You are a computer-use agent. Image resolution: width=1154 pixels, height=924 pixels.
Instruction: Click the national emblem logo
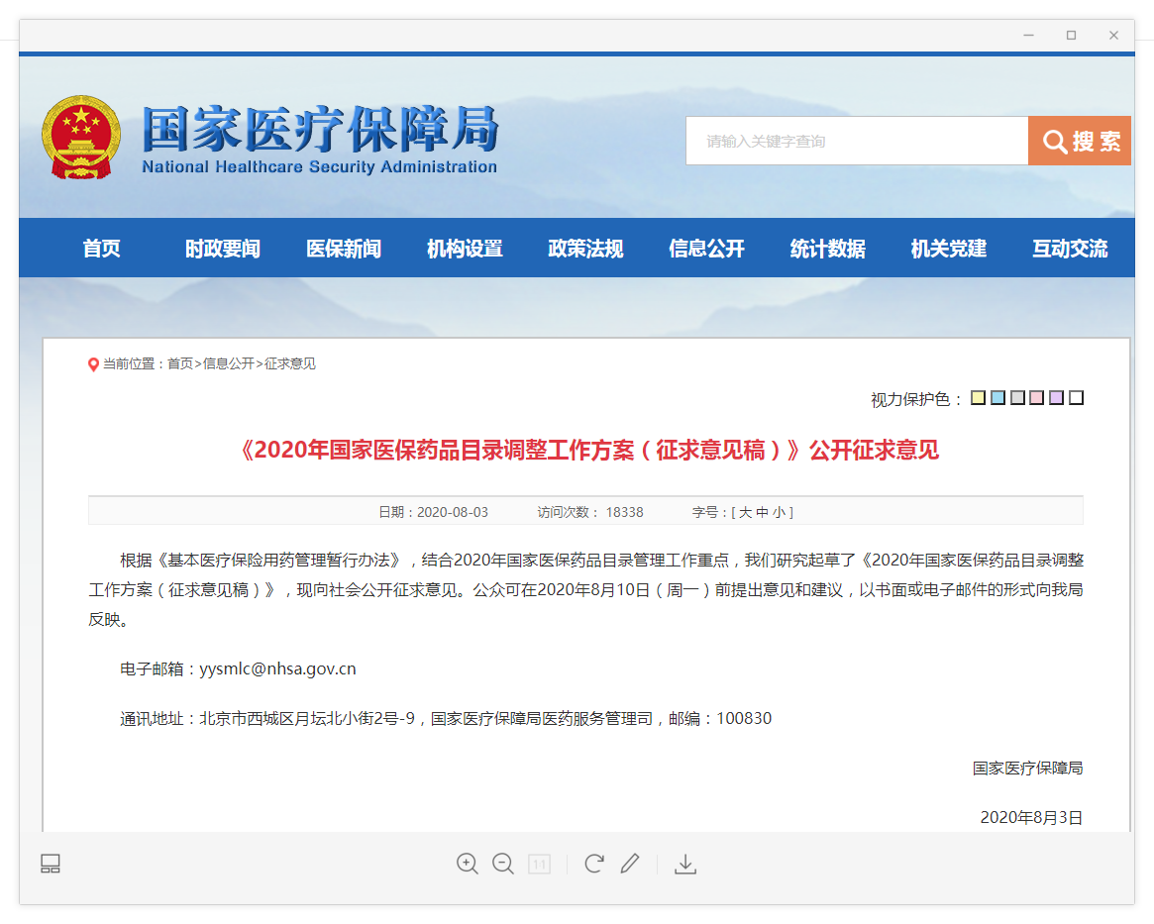tap(81, 137)
